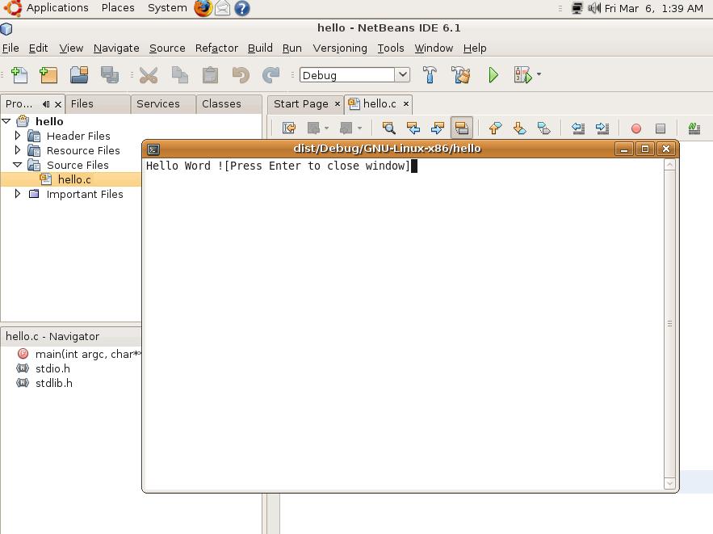Viewport: 713px width, 534px height.
Task: Open the Places menu
Action: (118, 8)
